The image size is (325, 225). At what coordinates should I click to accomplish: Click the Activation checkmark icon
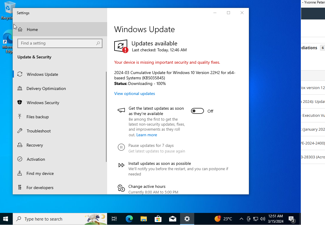[x=20, y=159]
